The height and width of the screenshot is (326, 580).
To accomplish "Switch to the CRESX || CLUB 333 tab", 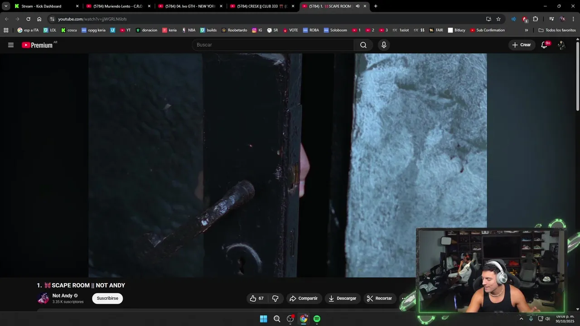I will coord(262,6).
